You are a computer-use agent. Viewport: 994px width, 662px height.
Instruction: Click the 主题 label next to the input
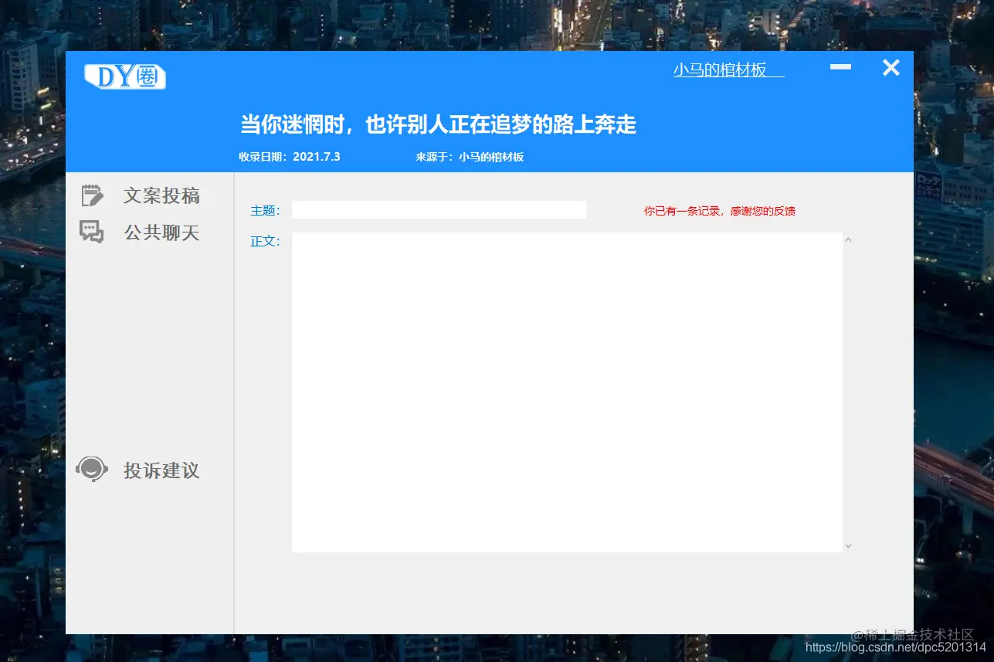coord(264,210)
